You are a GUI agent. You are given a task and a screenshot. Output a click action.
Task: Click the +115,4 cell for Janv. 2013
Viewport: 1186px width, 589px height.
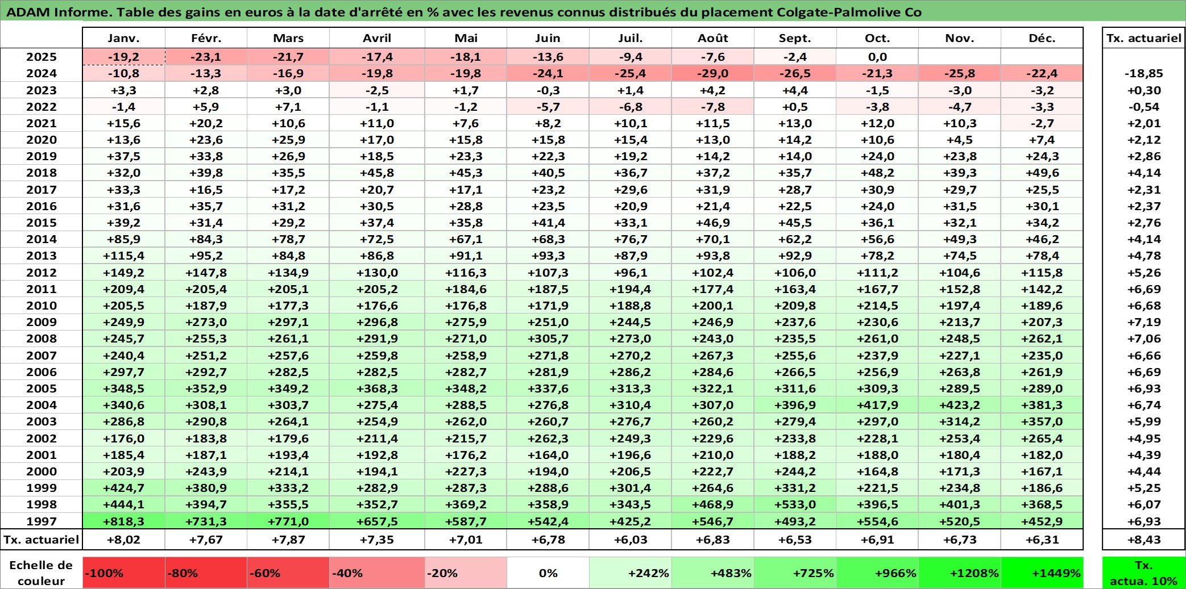click(124, 256)
